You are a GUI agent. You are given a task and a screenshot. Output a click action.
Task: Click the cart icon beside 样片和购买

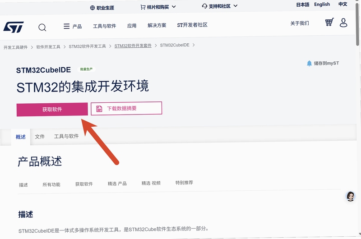[x=143, y=7]
